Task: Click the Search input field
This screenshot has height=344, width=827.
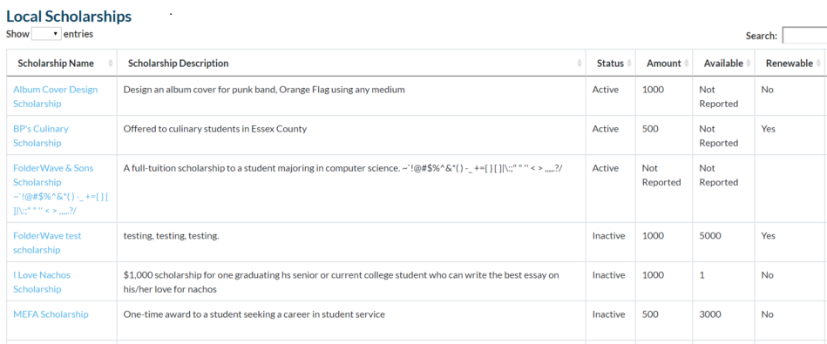Action: tap(804, 36)
